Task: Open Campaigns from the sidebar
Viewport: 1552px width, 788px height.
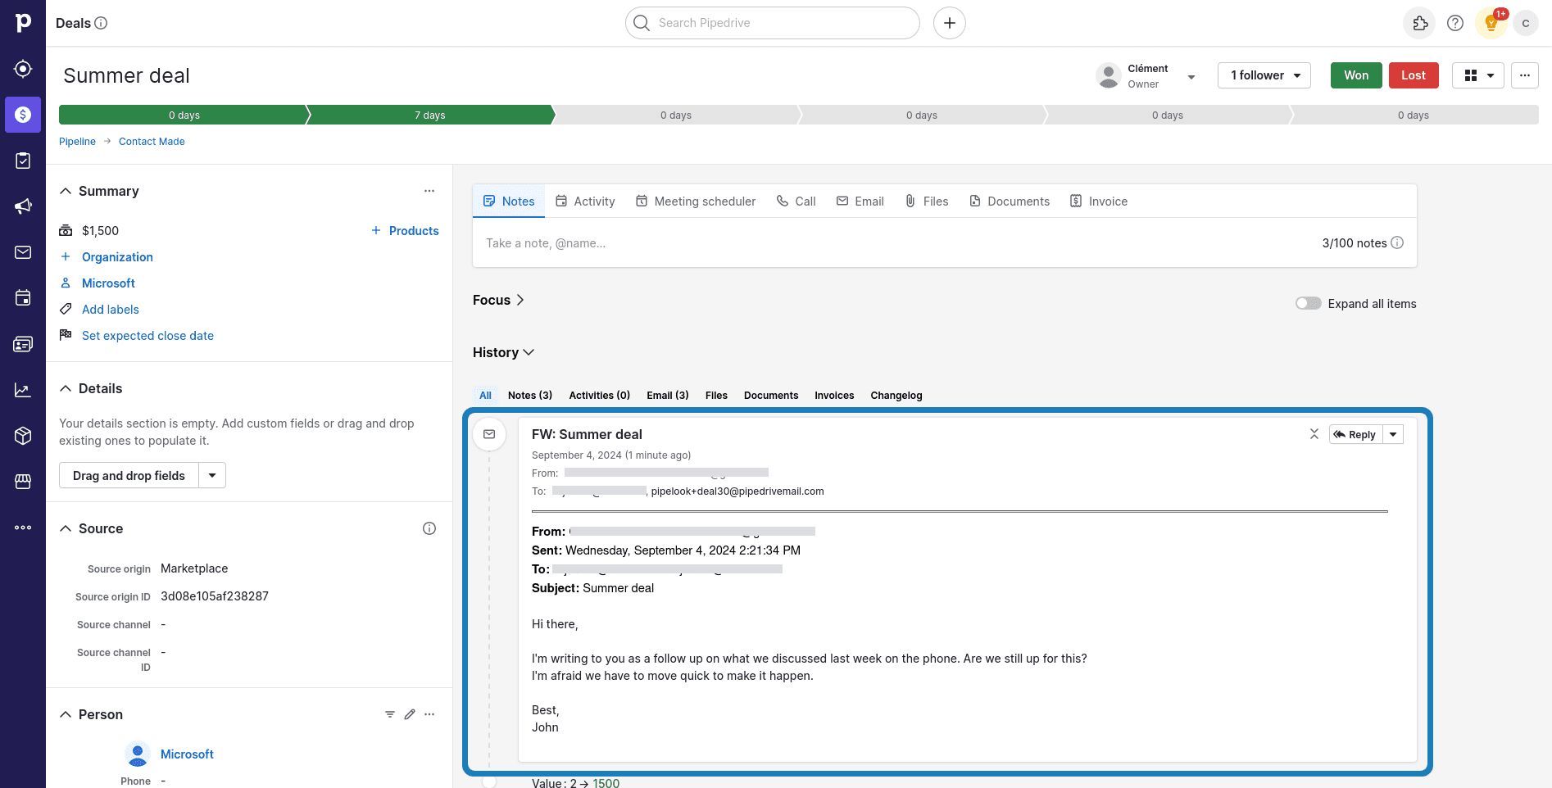Action: [23, 206]
